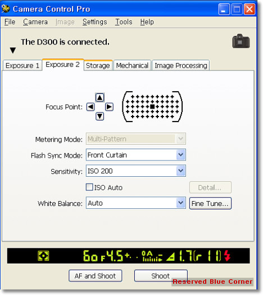Click the camera icon next to connection status
263x295 pixels.
[241, 41]
